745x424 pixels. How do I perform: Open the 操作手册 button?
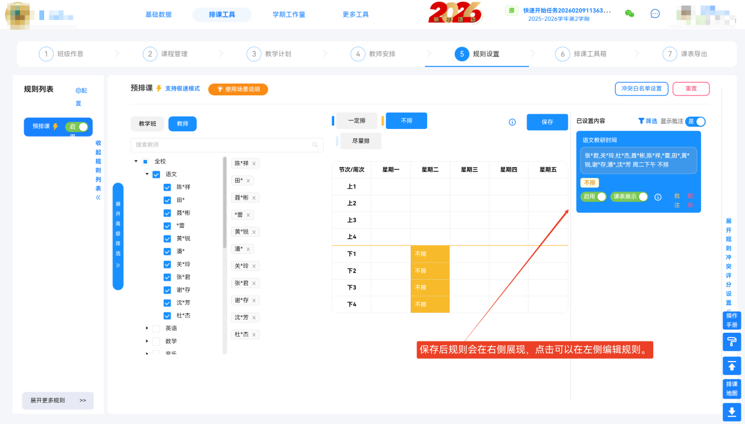732,321
